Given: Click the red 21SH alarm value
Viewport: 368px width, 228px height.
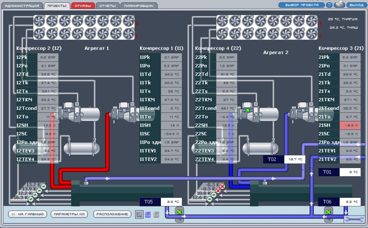Looking at the screenshot, I should point(350,125).
